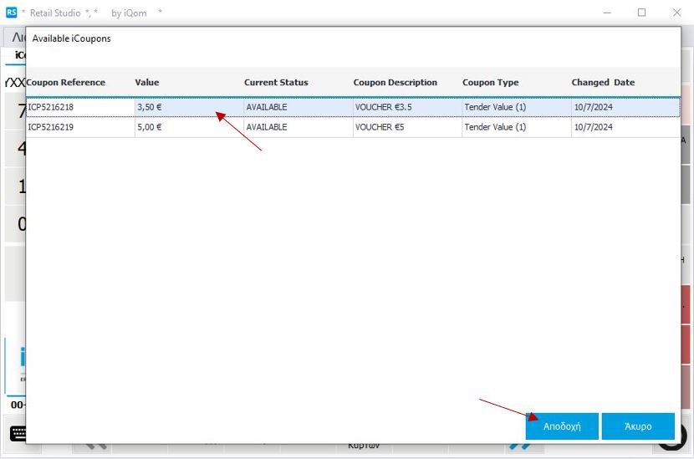The image size is (694, 459).
Task: Sort by Changed Date column header
Action: click(x=603, y=83)
